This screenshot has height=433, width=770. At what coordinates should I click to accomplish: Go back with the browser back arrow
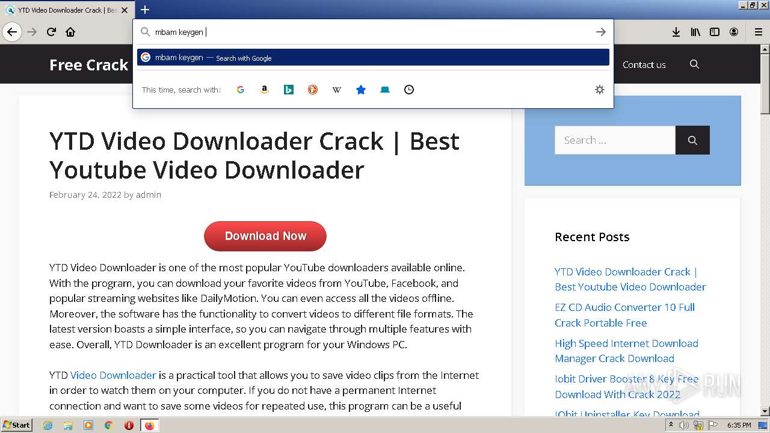[x=12, y=32]
